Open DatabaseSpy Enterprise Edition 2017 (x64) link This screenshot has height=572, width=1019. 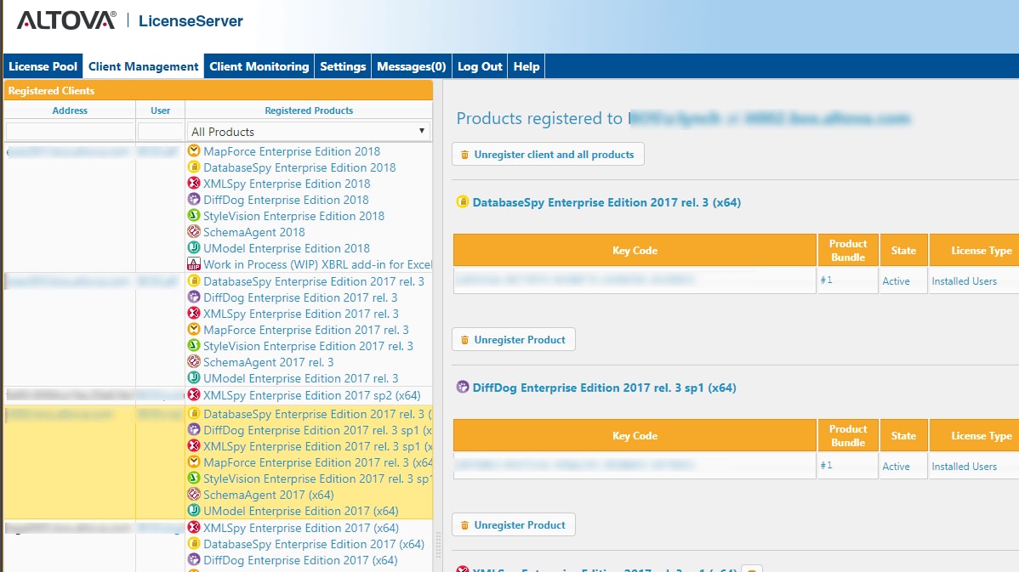[314, 544]
